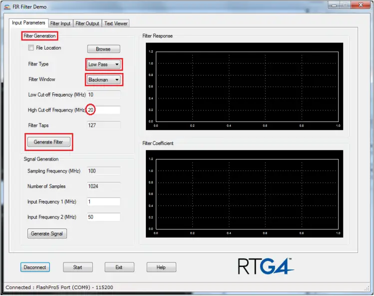The height and width of the screenshot is (296, 374).
Task: Click the Low Cut-off Frequency (MHz) label
Action: pyautogui.click(x=57, y=94)
